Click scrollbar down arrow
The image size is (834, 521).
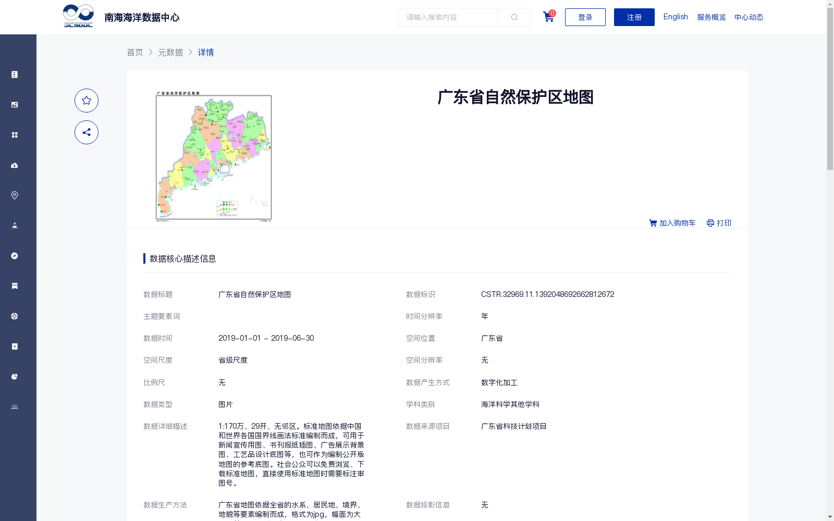coord(830,517)
